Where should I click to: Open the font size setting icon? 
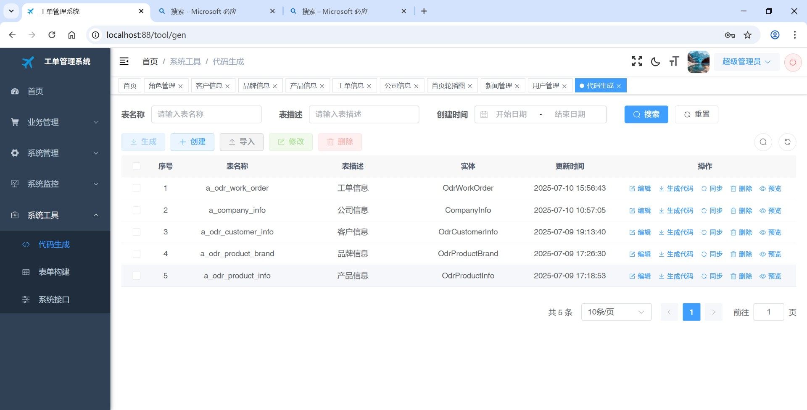[x=674, y=62]
